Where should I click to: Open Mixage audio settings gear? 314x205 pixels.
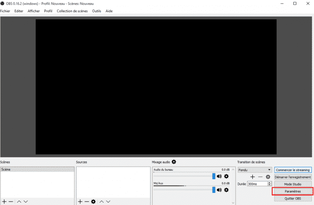174,162
